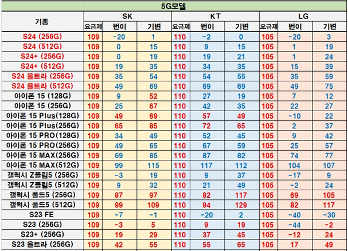Click KT 요금제 value '110' in S23 FE row
Screen dimensions: 348x251
coord(180,215)
